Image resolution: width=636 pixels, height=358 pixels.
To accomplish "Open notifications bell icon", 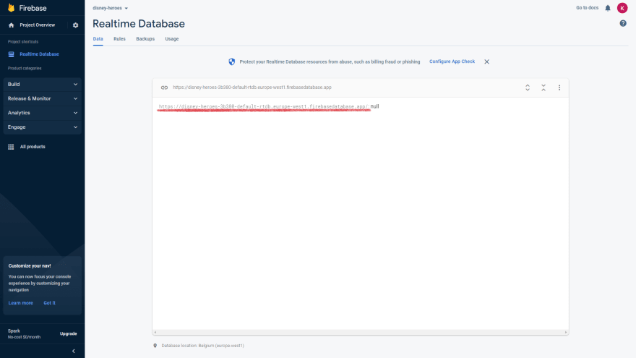I will (608, 8).
